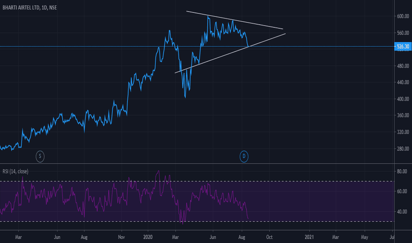Image resolution: width=412 pixels, height=243 pixels.
Task: Click the 360.00 price axis label
Action: pos(403,115)
